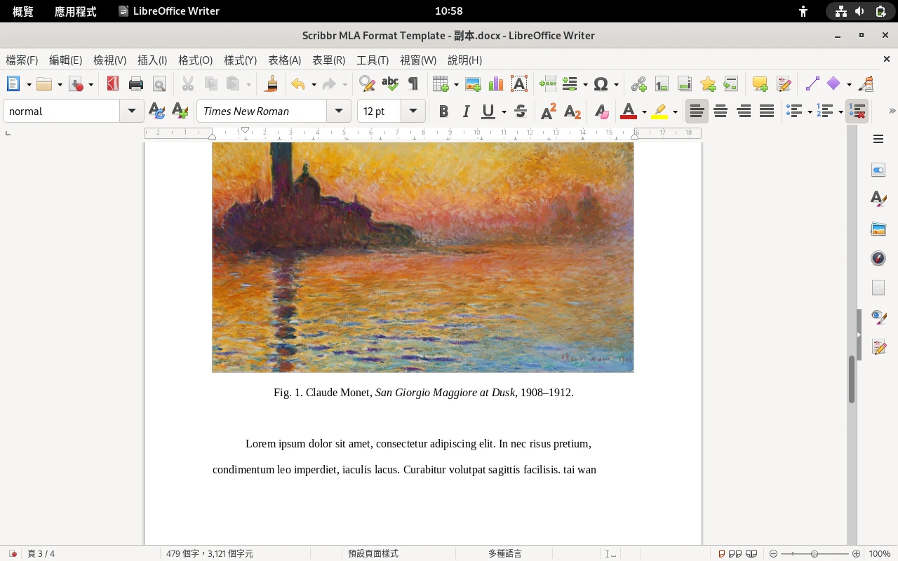Click the 應用程式 button in top bar
Viewport: 898px width, 561px height.
[76, 11]
